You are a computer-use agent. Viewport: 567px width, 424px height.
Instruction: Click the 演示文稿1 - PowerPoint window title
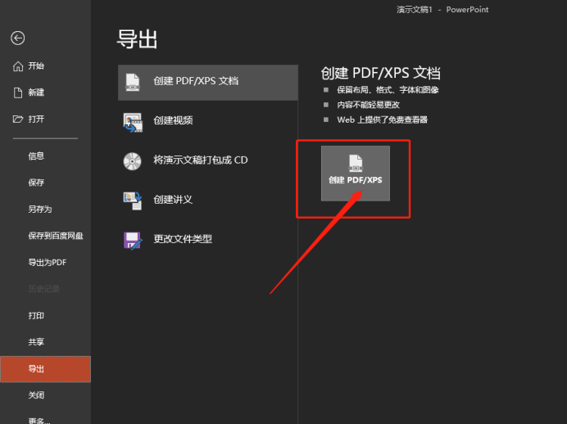442,10
